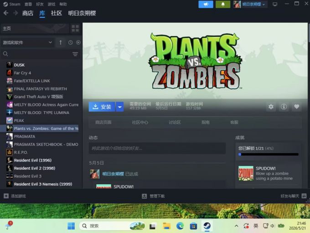Image resolution: width=310 pixels, height=233 pixels.
Task: Open the announcements megaphone button
Action: coord(206,4)
